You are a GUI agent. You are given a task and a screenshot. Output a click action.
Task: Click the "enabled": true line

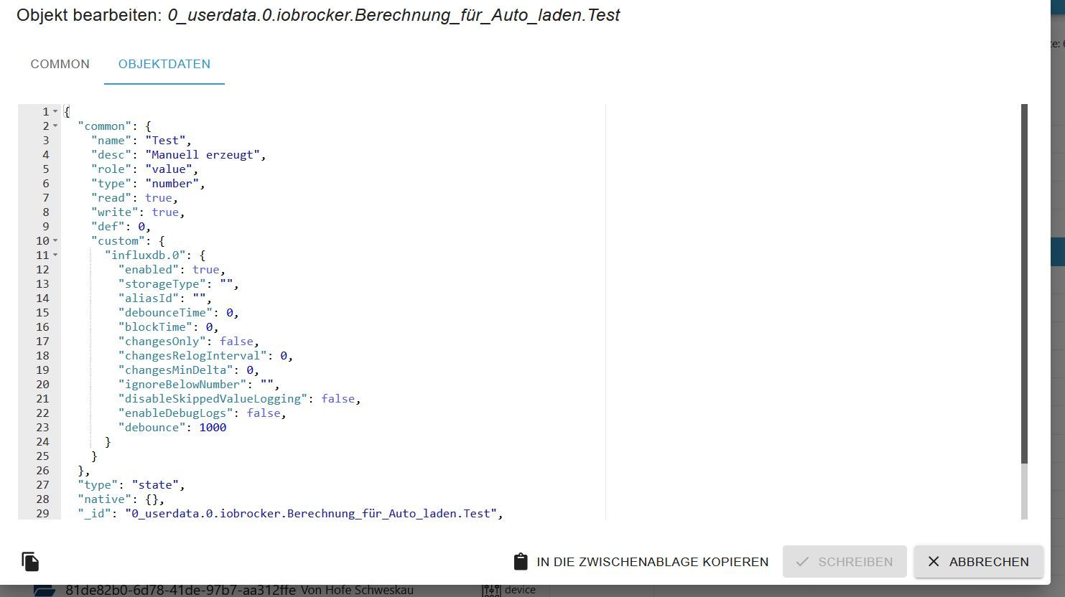172,270
